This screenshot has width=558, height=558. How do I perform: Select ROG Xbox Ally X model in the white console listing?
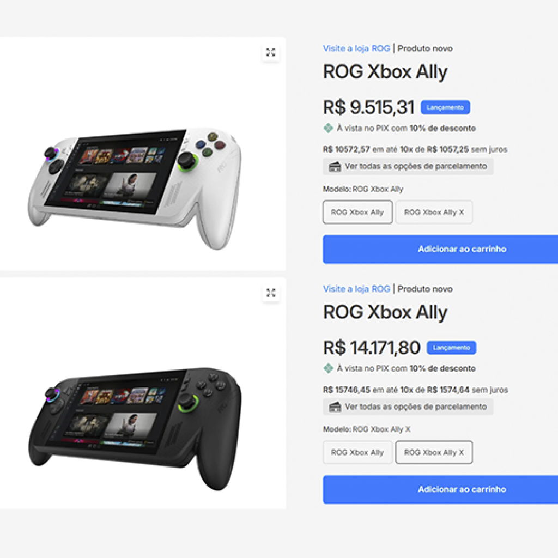(434, 213)
